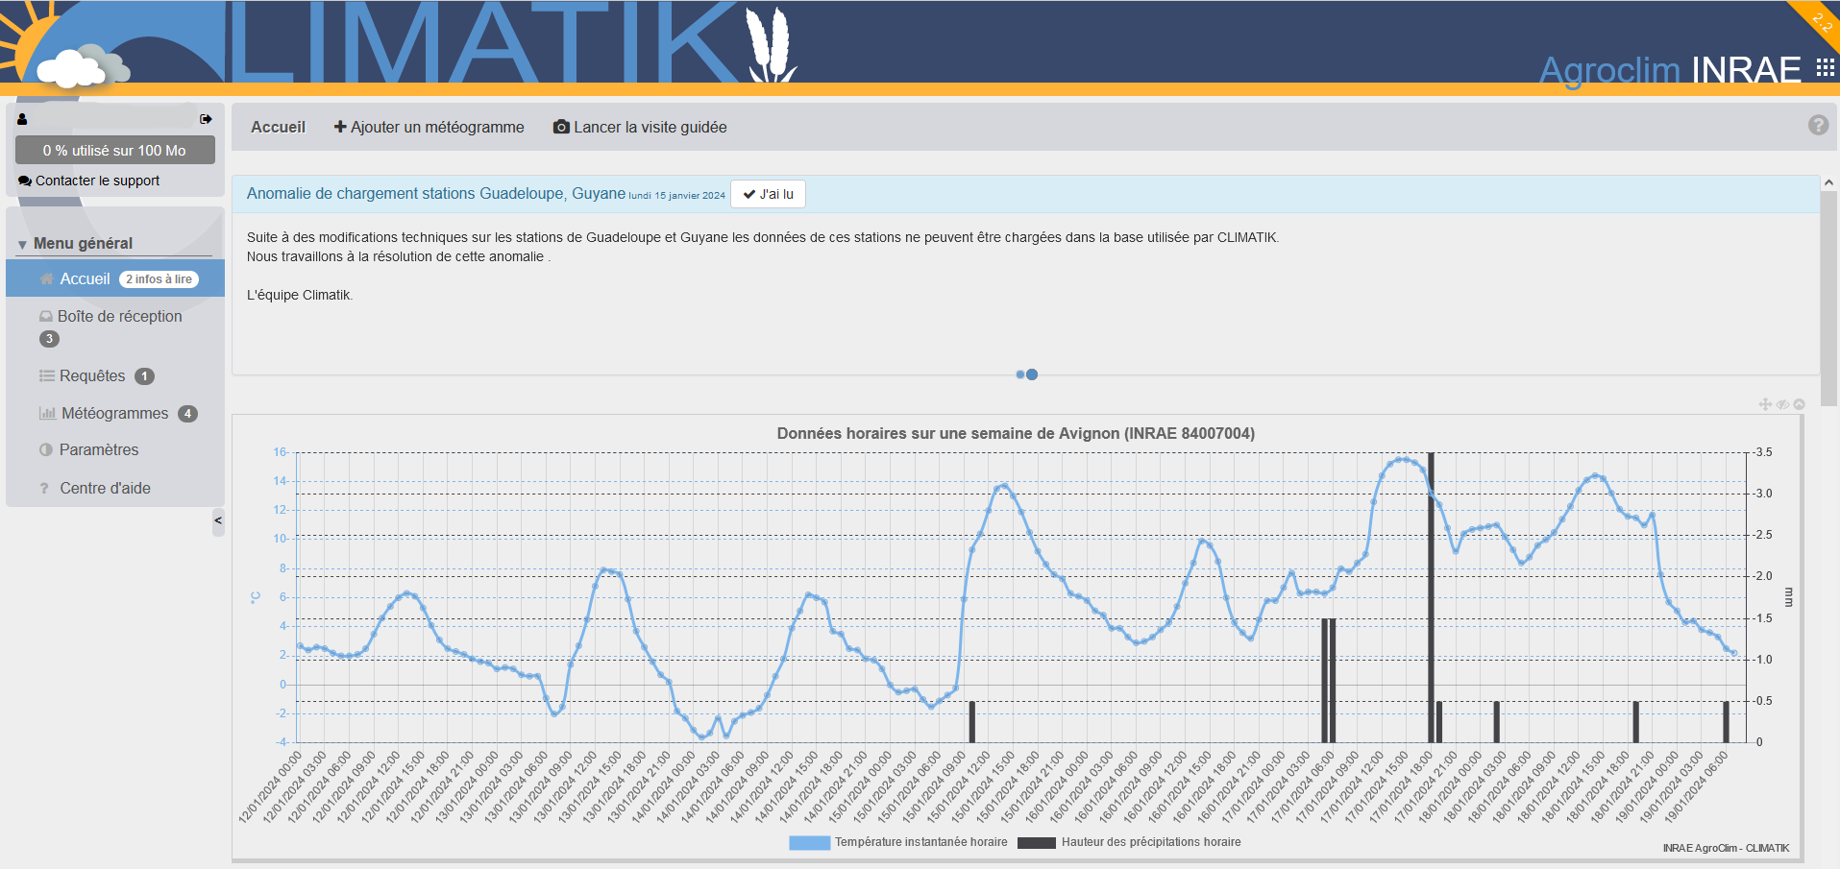
Task: Click Contacter le support link
Action: [97, 181]
